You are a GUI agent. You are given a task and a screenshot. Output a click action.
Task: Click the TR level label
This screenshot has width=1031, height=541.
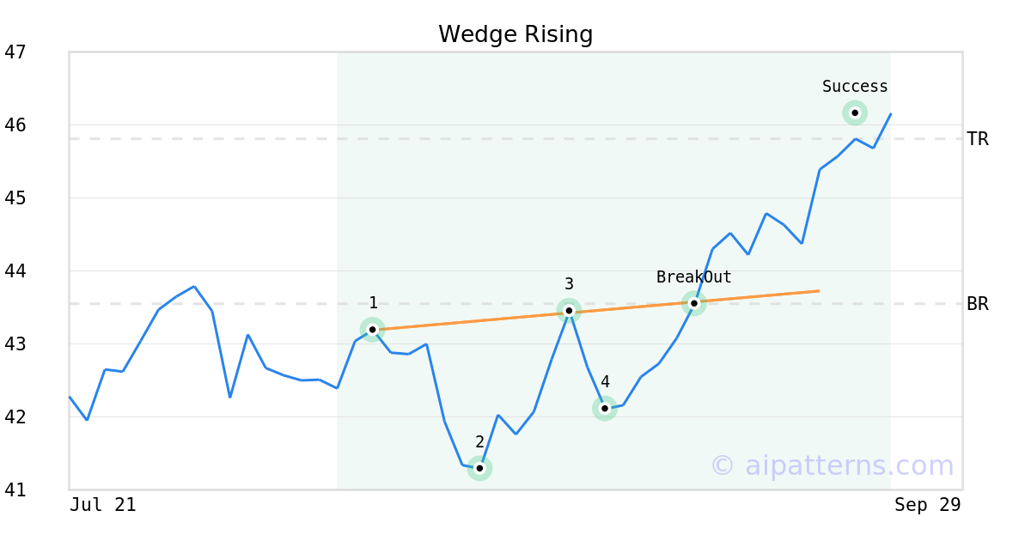tap(978, 138)
